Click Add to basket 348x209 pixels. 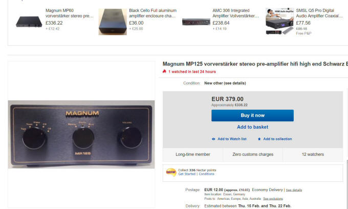[252, 127]
